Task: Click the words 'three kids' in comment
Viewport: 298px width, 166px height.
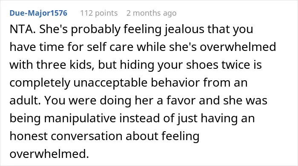Action: click(65, 65)
